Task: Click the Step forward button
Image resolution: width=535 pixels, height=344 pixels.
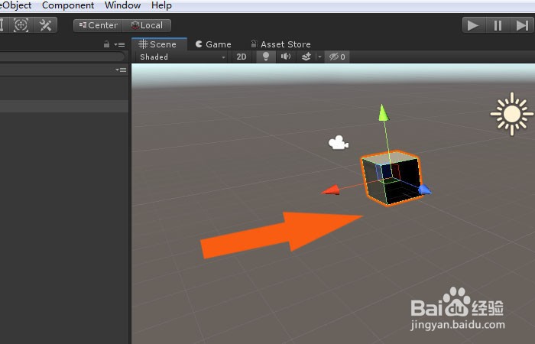Action: pos(522,25)
